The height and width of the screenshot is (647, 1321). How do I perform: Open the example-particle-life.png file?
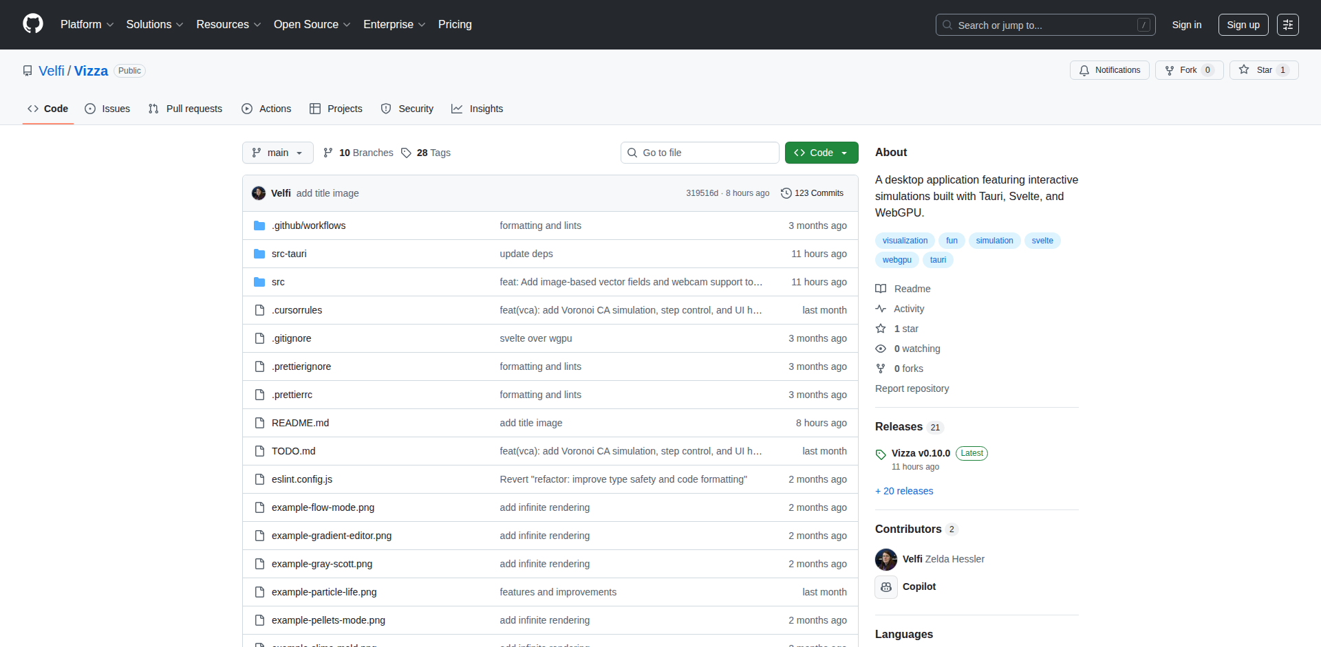pos(324,592)
